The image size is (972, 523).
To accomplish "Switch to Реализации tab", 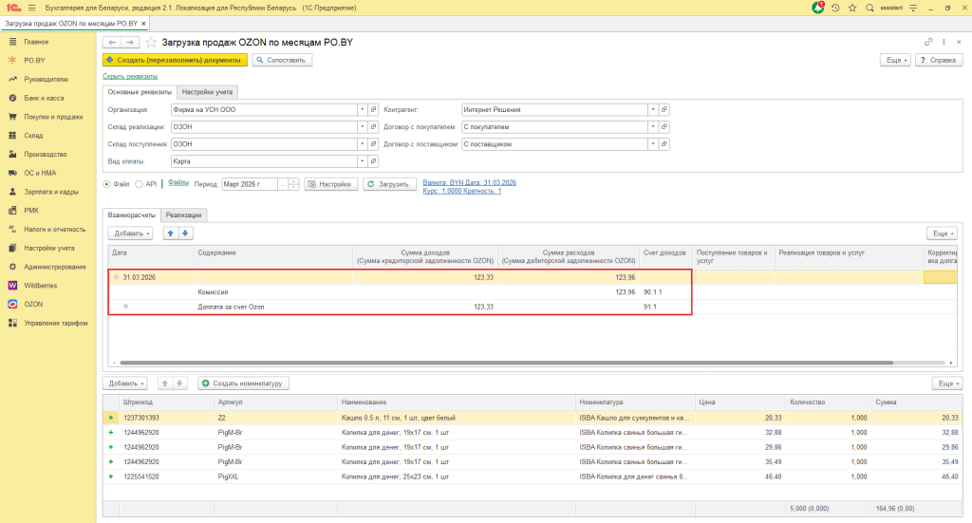I will 183,215.
